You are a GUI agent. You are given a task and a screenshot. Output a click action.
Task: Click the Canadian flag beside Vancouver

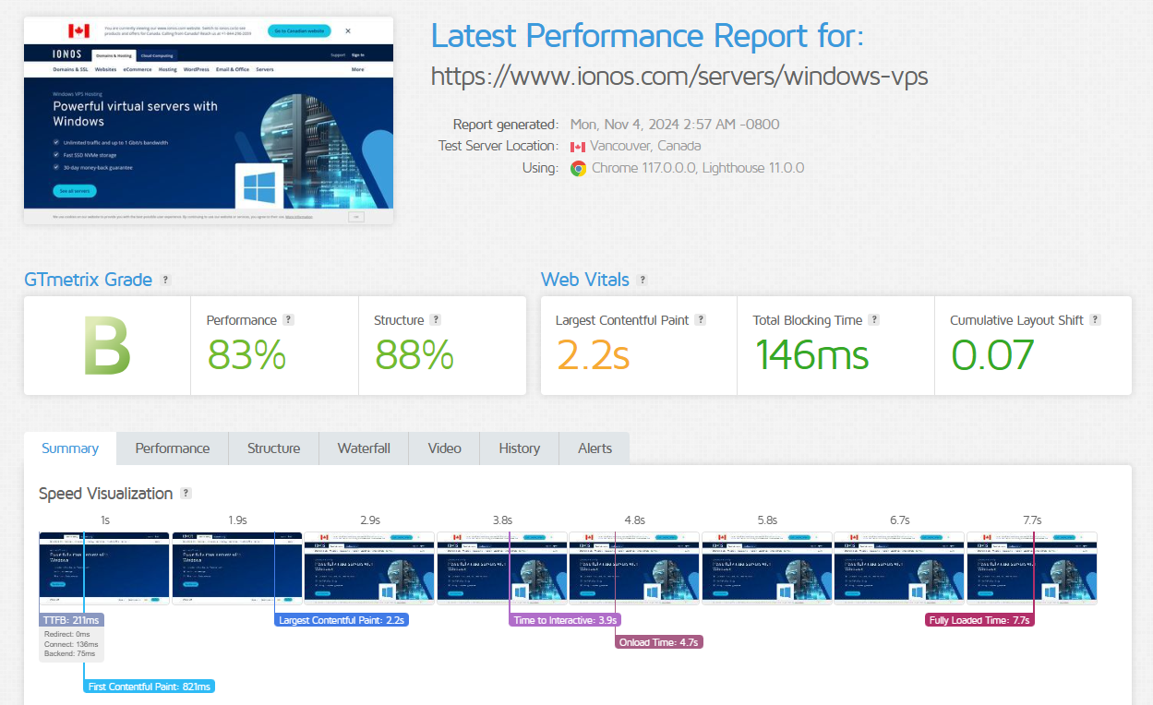click(x=579, y=146)
